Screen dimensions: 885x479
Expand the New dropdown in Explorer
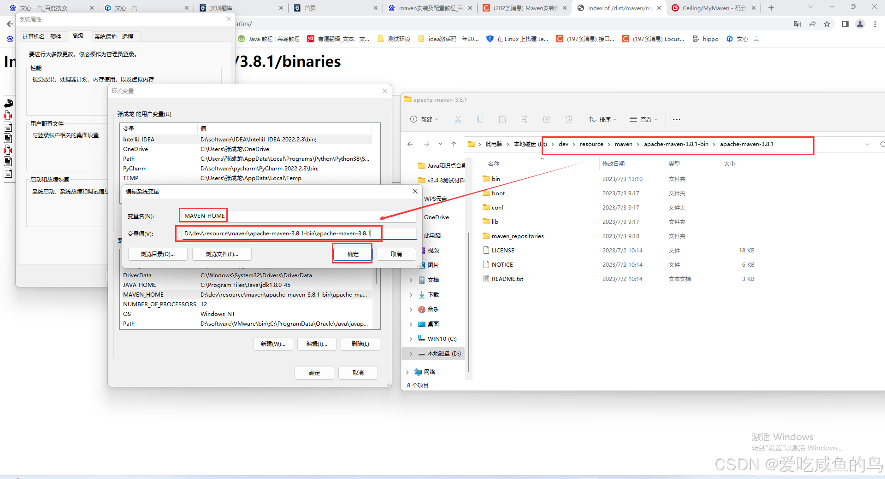tap(424, 119)
